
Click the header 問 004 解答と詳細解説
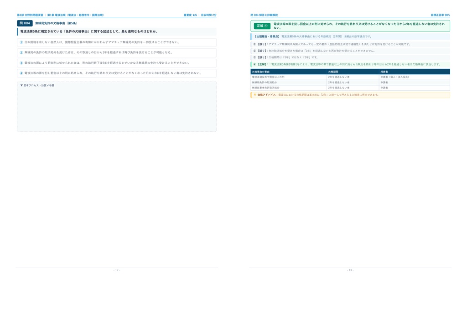pyautogui.click(x=264, y=15)
